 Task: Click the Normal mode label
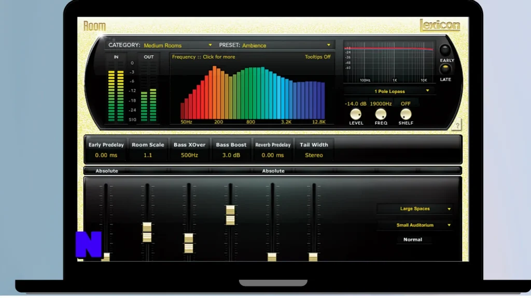413,240
